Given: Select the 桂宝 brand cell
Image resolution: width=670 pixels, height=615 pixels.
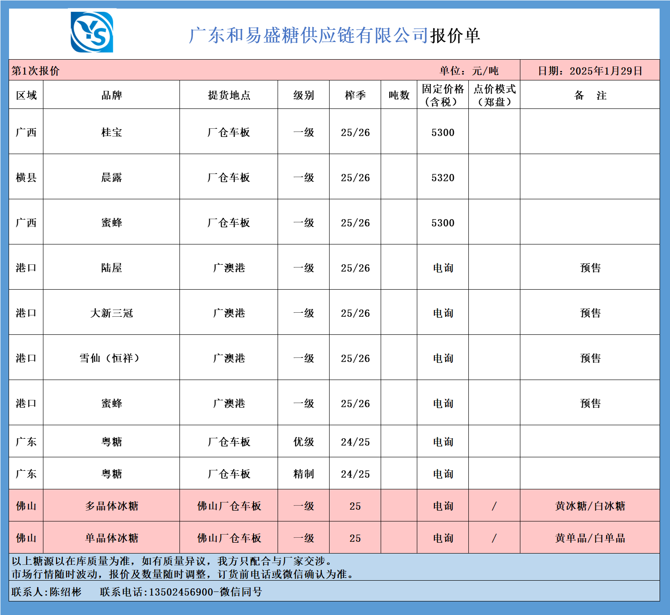Looking at the screenshot, I should point(111,132).
